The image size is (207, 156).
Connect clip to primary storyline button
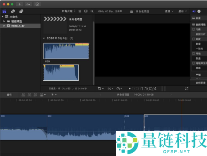click(23, 95)
